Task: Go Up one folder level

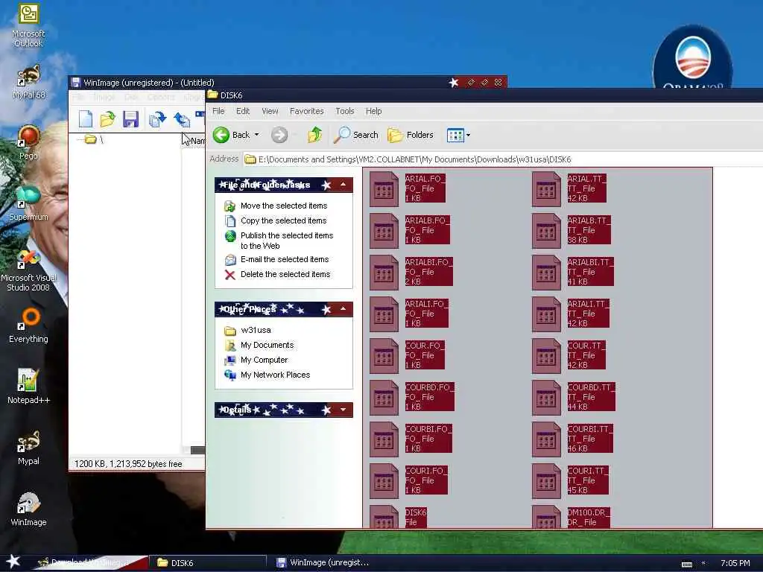Action: 315,134
